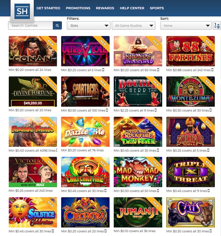
Task: Expand the All Game Studios dropdown
Action: coord(134,26)
